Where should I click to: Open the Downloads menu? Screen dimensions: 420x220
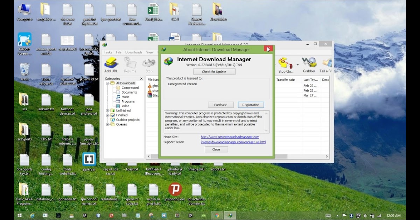(x=134, y=52)
